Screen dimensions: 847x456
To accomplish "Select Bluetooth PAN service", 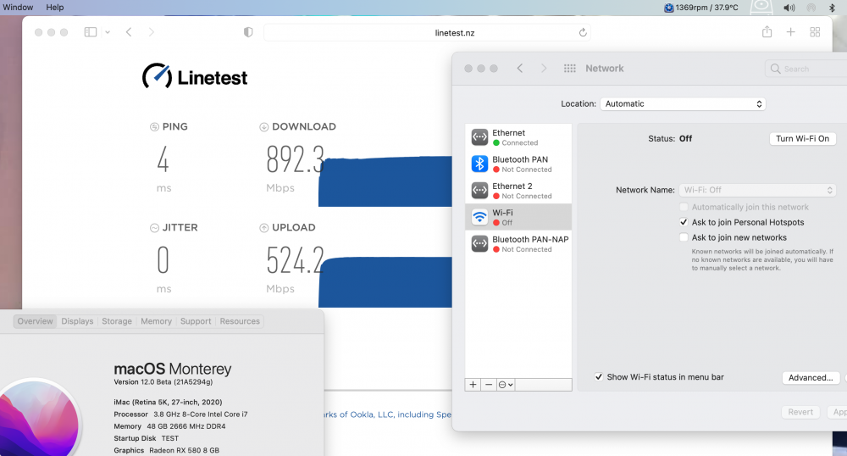I will coord(518,164).
